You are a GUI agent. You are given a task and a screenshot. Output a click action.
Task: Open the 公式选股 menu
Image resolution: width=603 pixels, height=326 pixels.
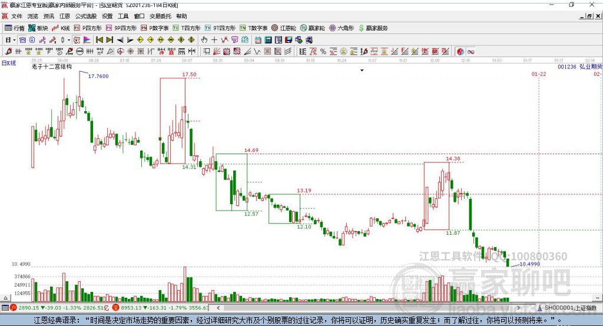pyautogui.click(x=86, y=16)
